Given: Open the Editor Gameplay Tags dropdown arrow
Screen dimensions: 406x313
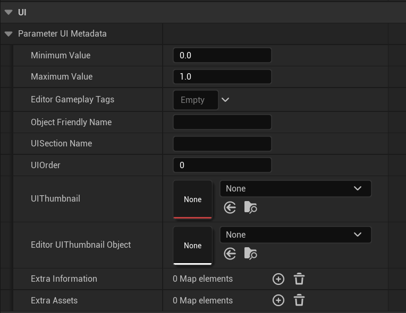Looking at the screenshot, I should coord(225,100).
